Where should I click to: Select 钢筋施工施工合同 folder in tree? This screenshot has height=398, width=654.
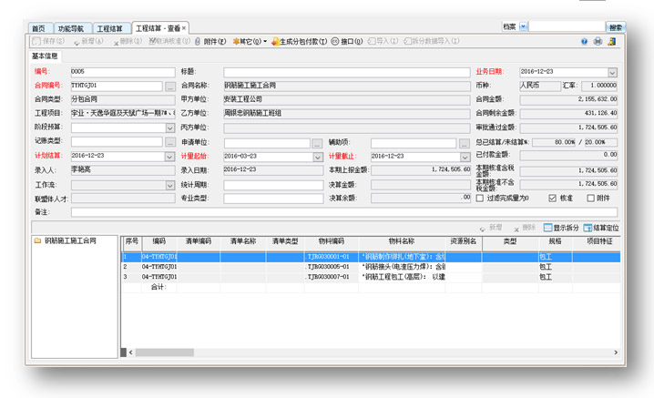66,240
